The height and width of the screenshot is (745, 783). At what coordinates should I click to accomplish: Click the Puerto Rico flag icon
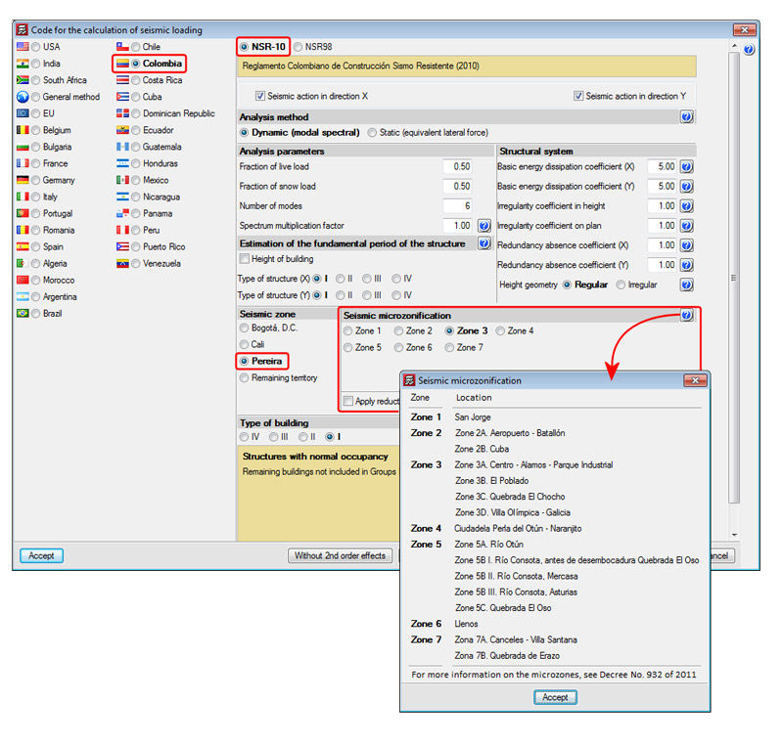tap(122, 246)
